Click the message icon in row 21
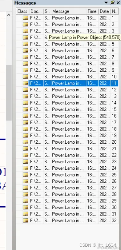121x250 pixels. point(26,149)
